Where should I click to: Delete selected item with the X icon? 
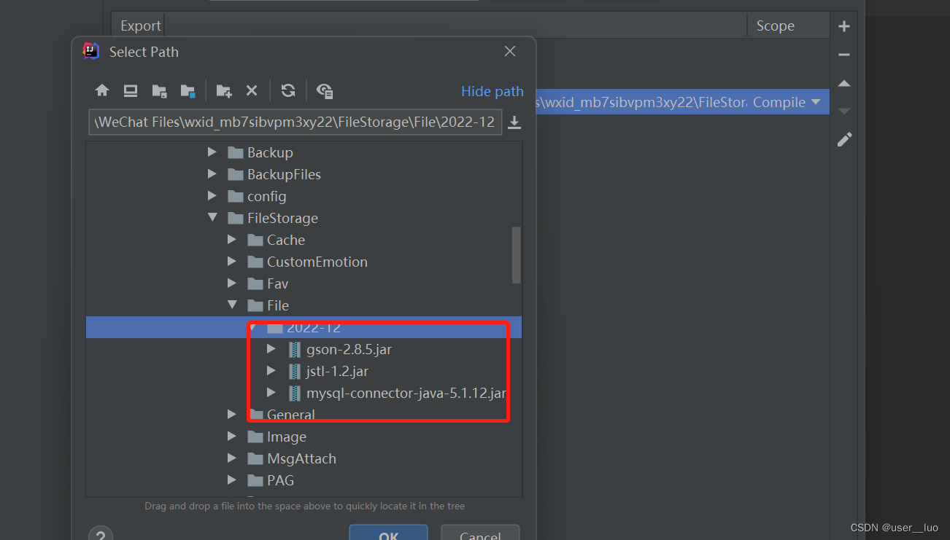tap(252, 90)
